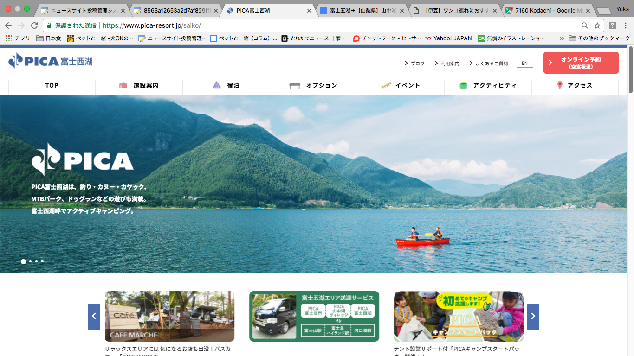Open the ブログ link
Image resolution: width=634 pixels, height=356 pixels.
(x=414, y=64)
